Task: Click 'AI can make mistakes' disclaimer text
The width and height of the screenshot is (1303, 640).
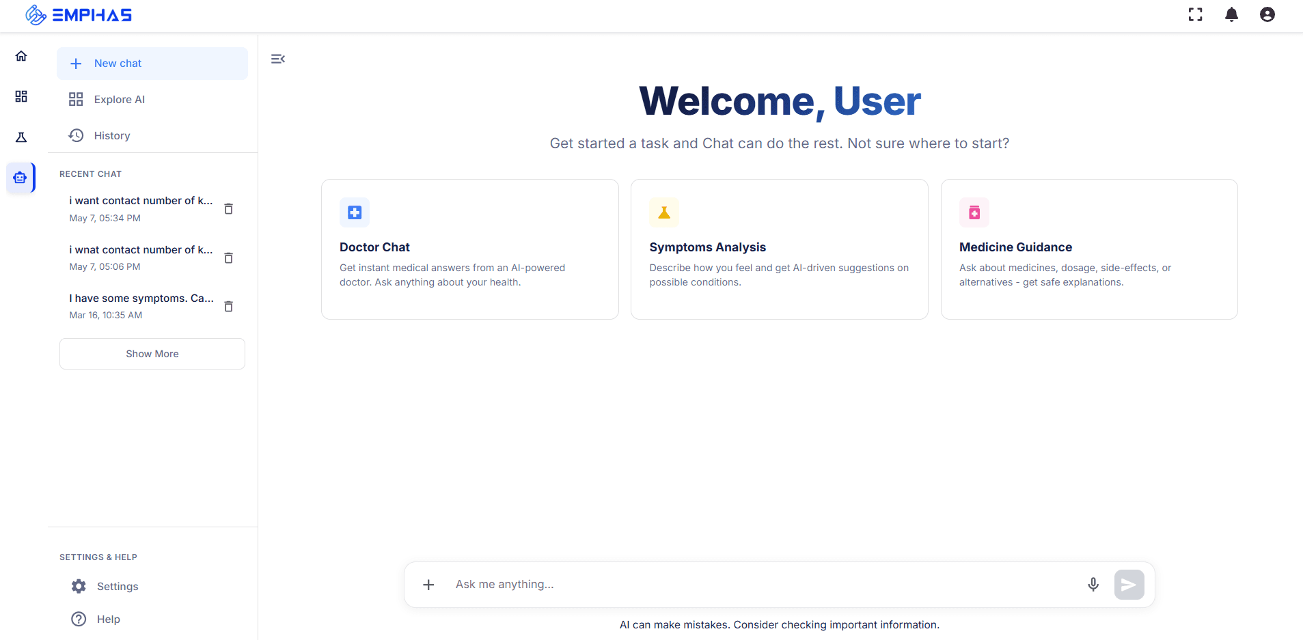Action: [x=780, y=625]
